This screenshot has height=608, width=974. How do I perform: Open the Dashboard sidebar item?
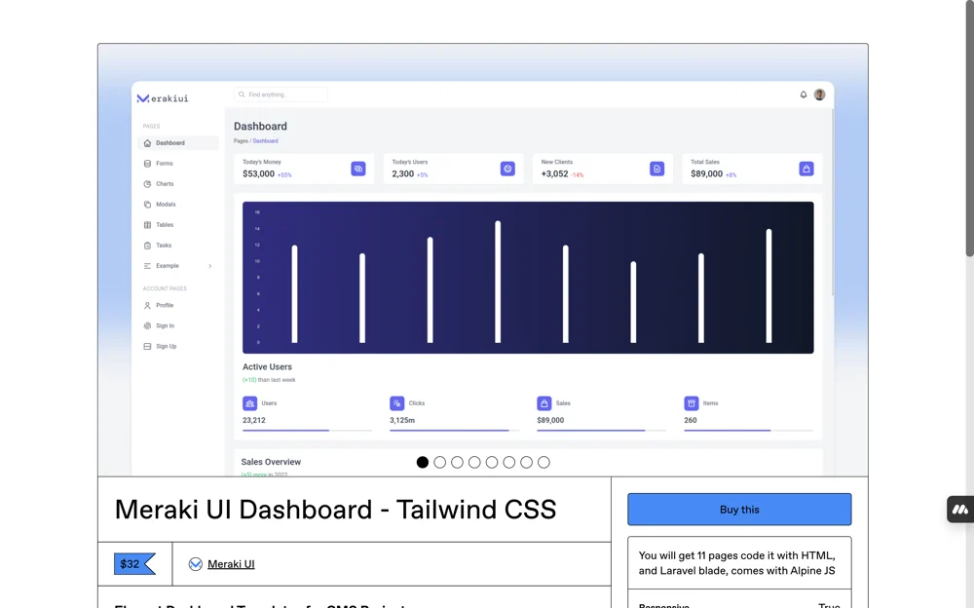pos(178,143)
